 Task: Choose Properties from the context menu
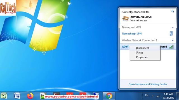(x=145, y=57)
